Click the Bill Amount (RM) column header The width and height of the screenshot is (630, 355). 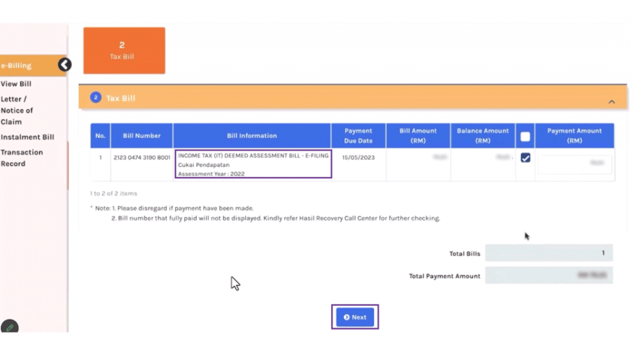pos(418,136)
